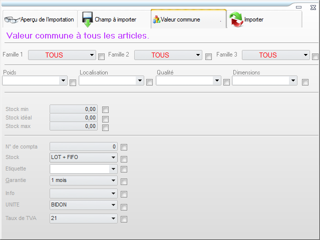Expand the UNITE dropdown showing BIDON

[x=114, y=205]
